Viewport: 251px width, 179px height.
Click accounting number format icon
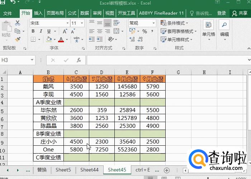point(132,31)
